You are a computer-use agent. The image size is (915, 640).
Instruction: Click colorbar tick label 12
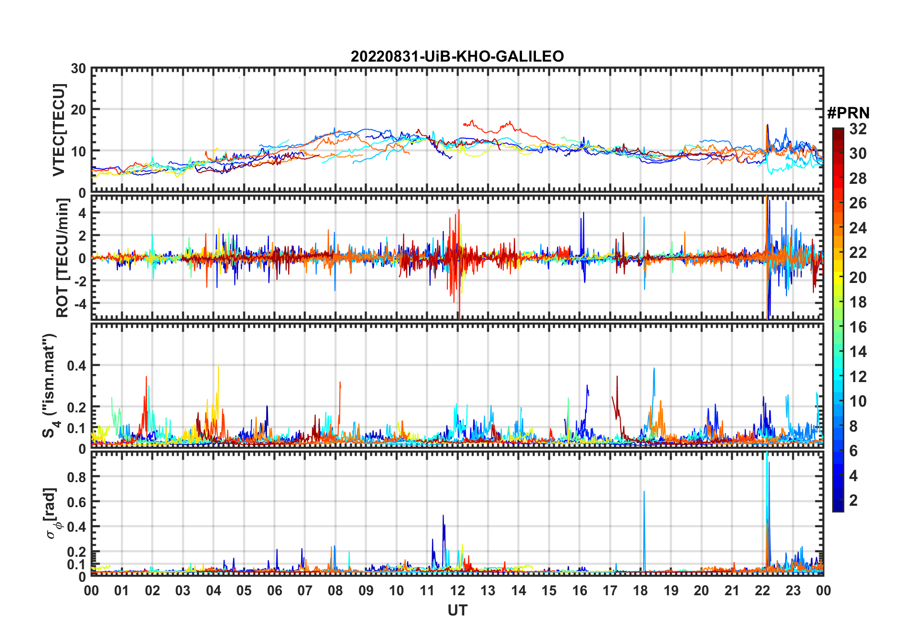[858, 377]
